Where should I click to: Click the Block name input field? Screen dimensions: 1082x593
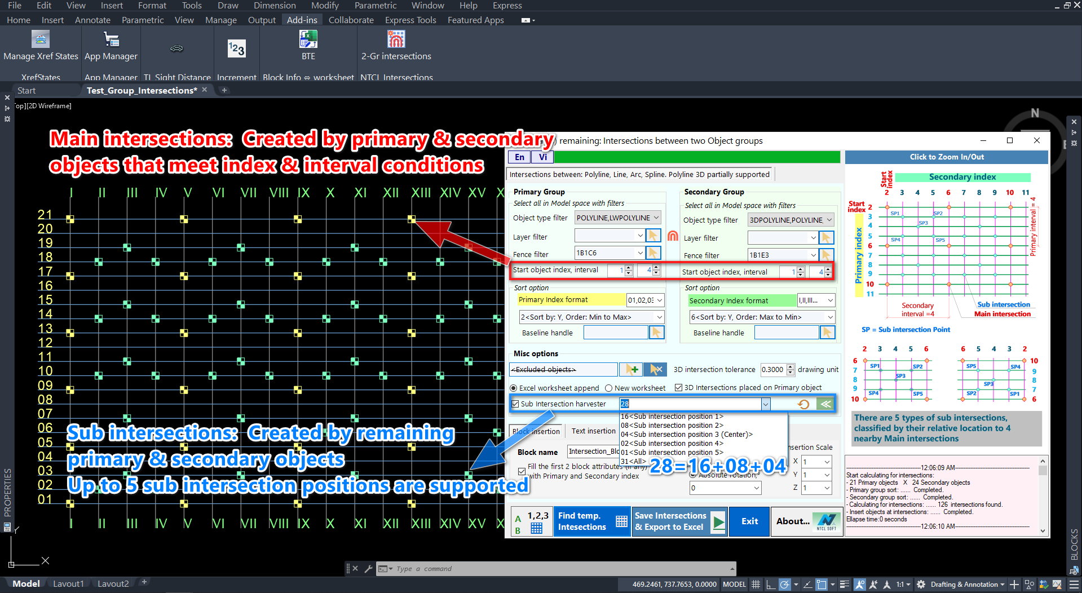(x=593, y=452)
